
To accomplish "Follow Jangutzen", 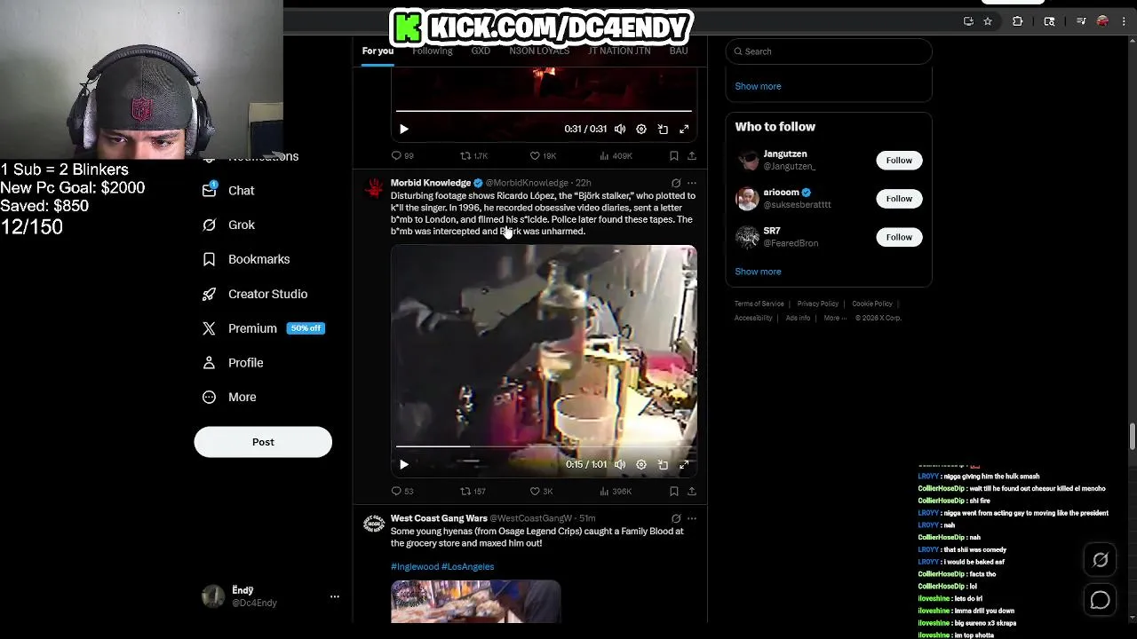I will (899, 161).
